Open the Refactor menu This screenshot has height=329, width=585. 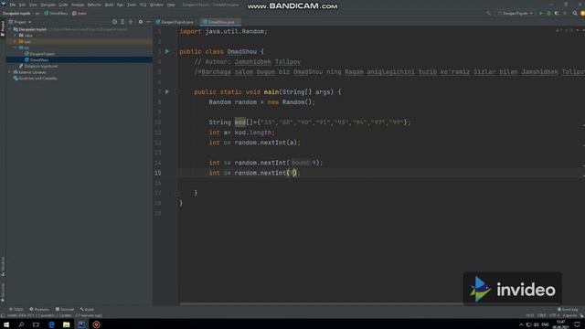click(94, 5)
